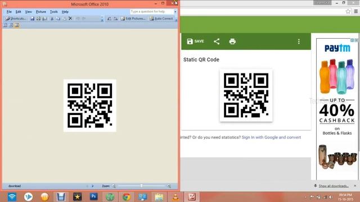Click the Cut scissors icon in toolbar

[x=52, y=19]
